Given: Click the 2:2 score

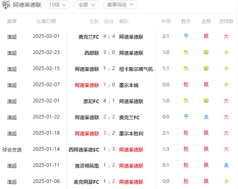Looking at the screenshot, I should [x=109, y=117].
